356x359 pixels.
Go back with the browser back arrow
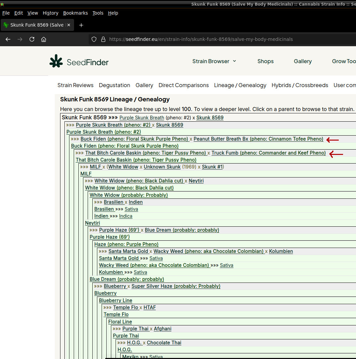8,39
